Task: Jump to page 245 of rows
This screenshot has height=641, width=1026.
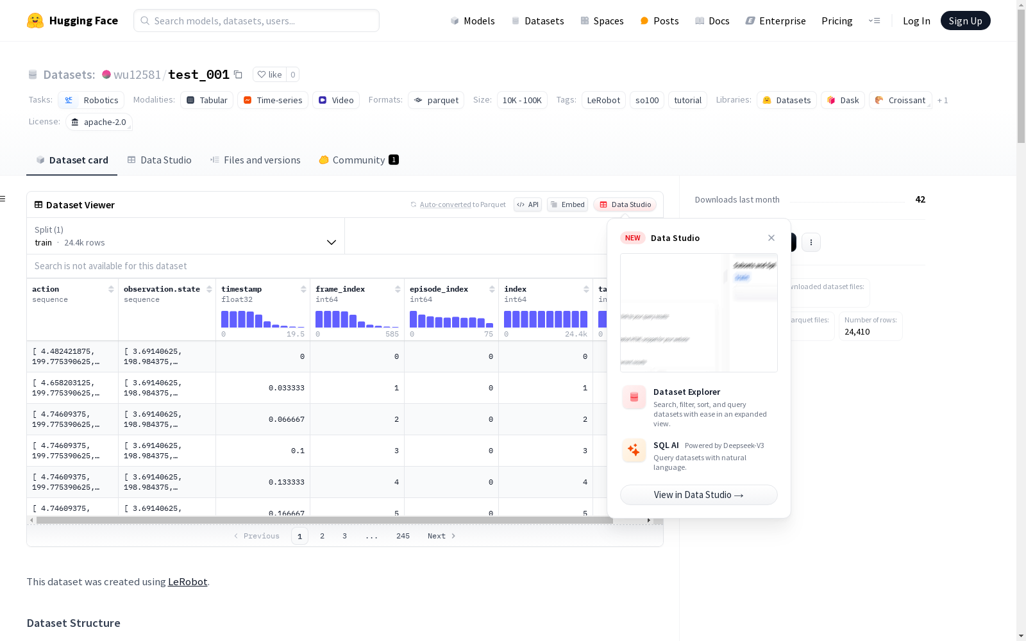Action: coord(403,536)
